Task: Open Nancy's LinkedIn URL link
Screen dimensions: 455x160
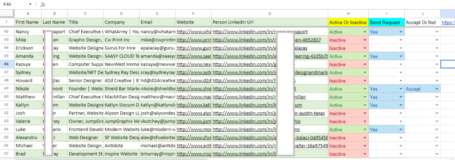Action: 260,32
